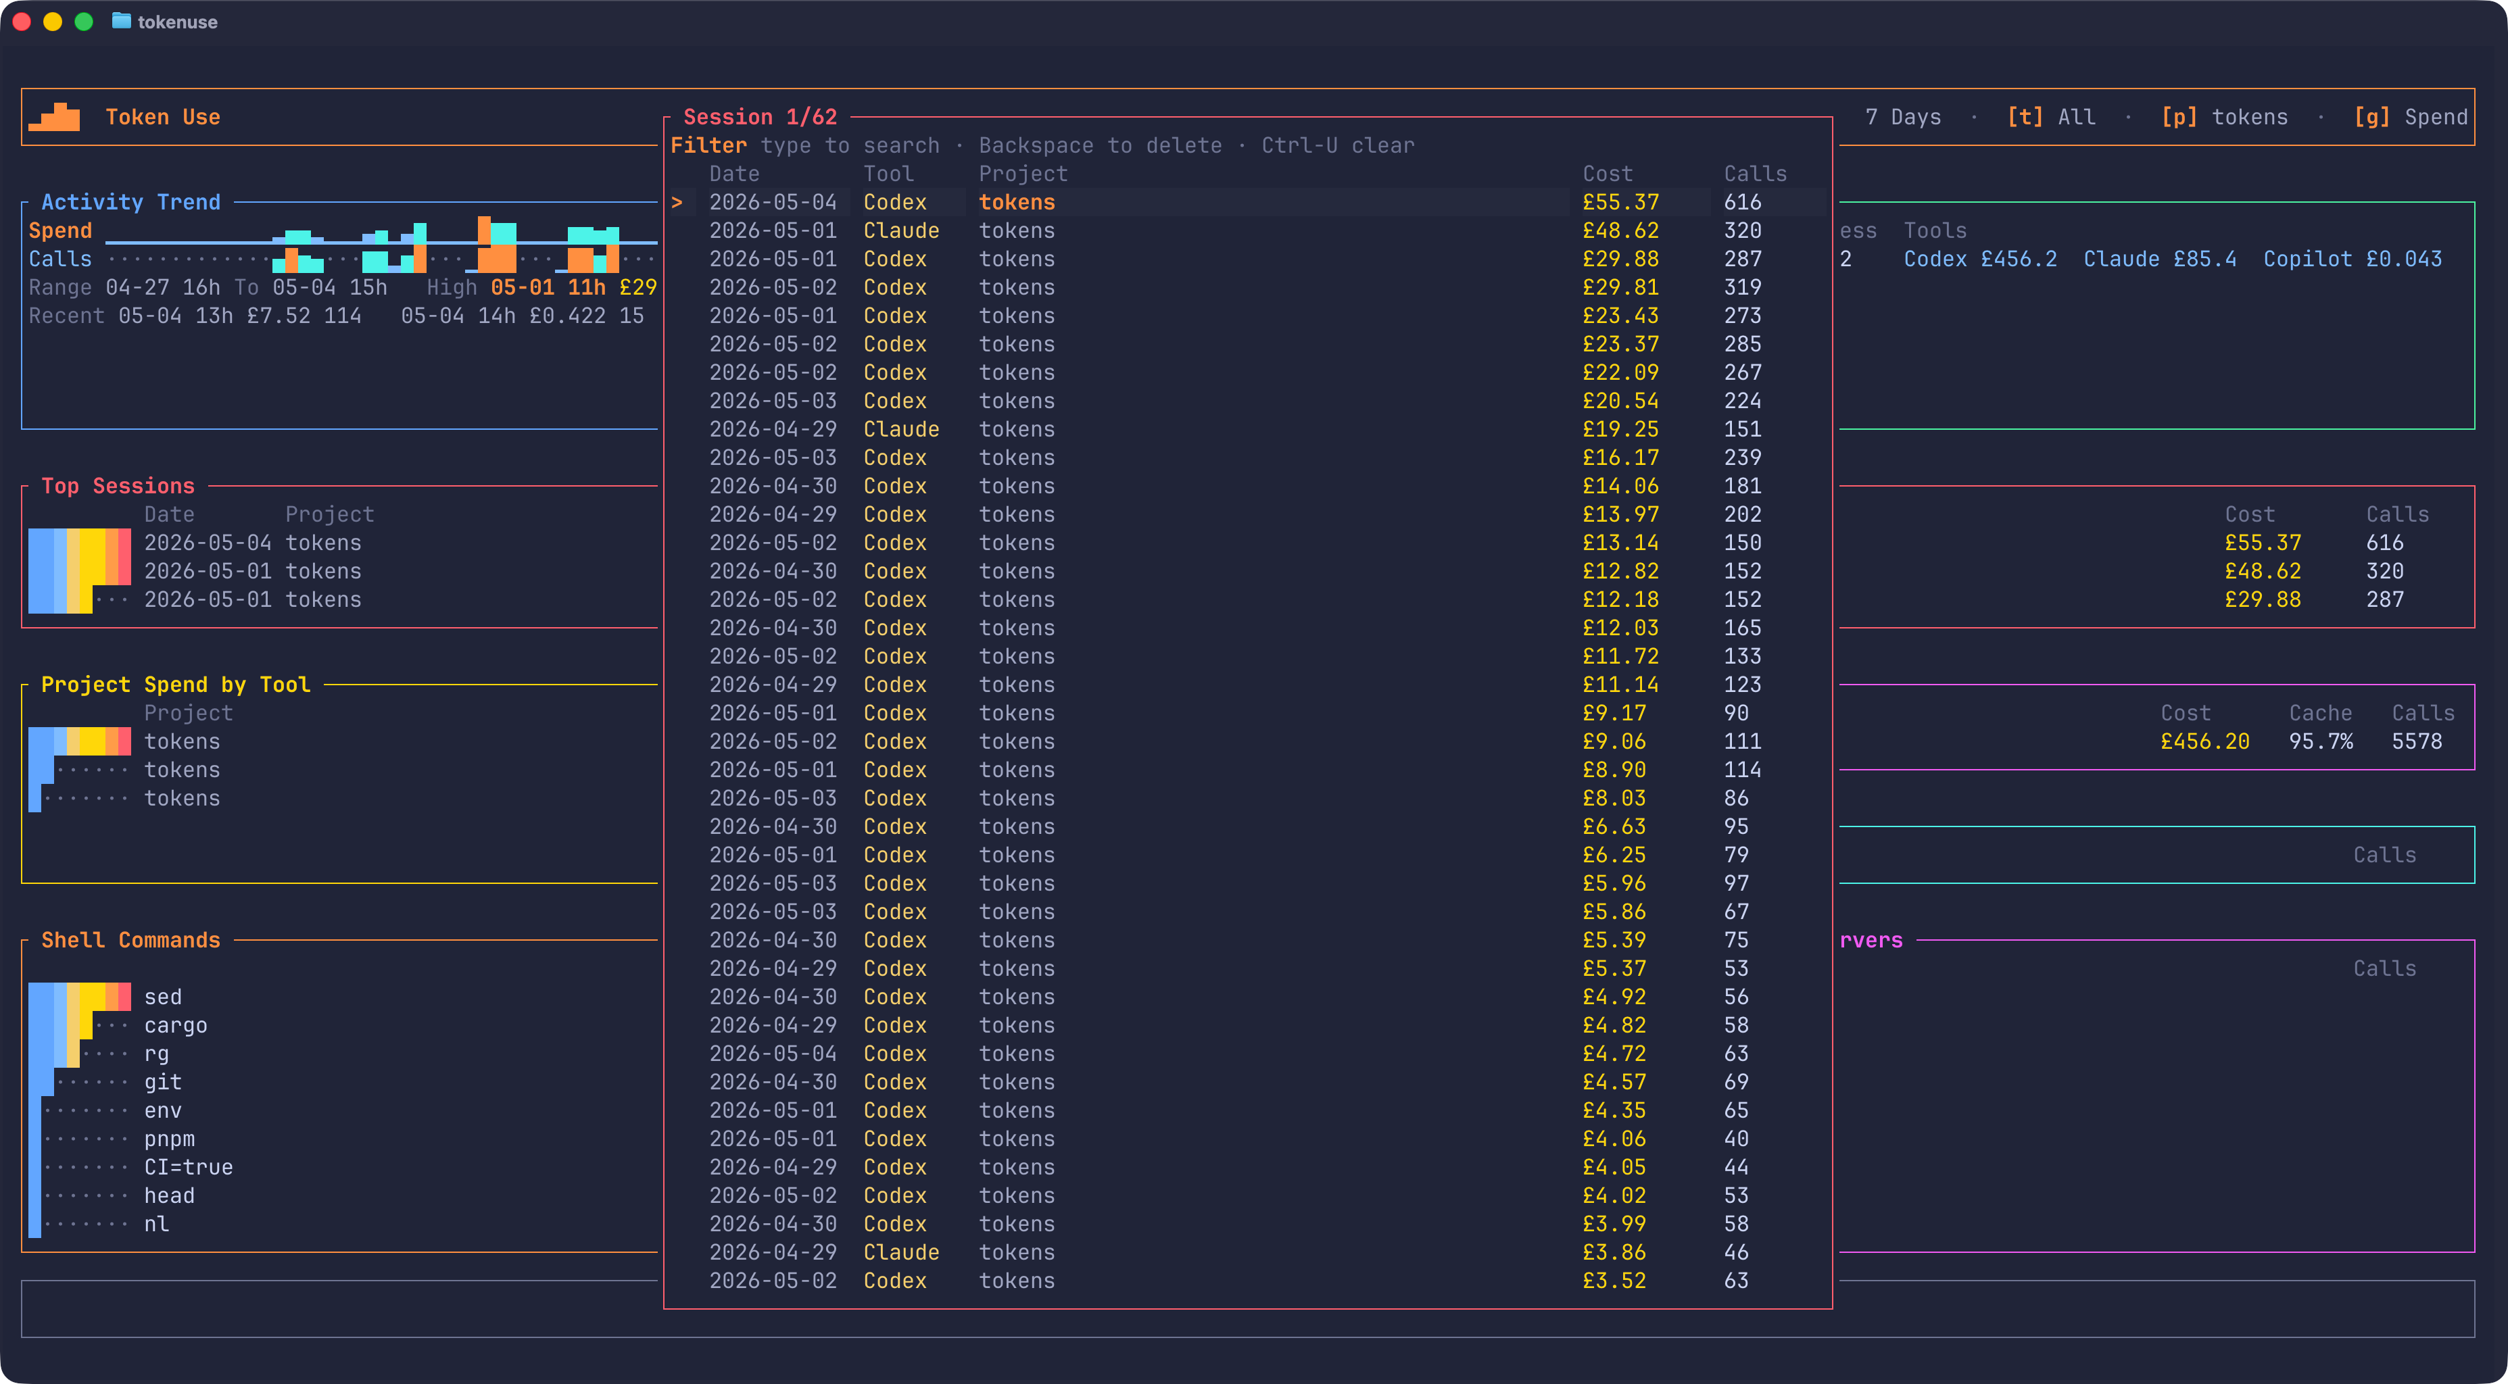Viewport: 2508px width, 1384px height.
Task: Select the session row costing £9.17
Action: click(x=1247, y=712)
